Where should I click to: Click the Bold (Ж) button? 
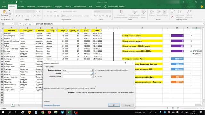[x=16, y=16]
